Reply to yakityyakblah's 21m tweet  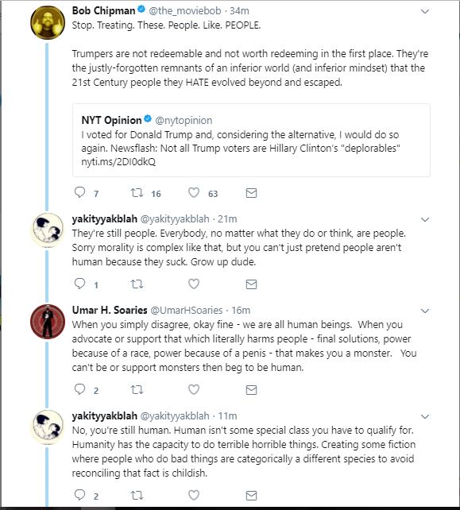point(79,284)
